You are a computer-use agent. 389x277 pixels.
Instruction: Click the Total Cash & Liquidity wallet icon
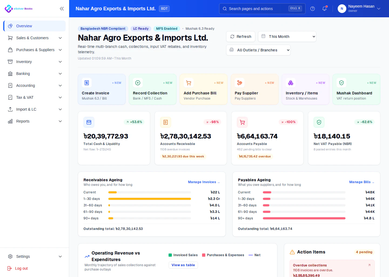coord(89,122)
